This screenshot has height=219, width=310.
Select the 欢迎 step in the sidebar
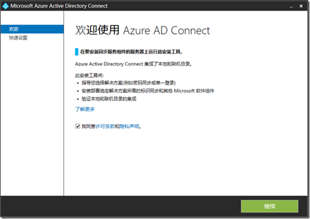coord(32,29)
